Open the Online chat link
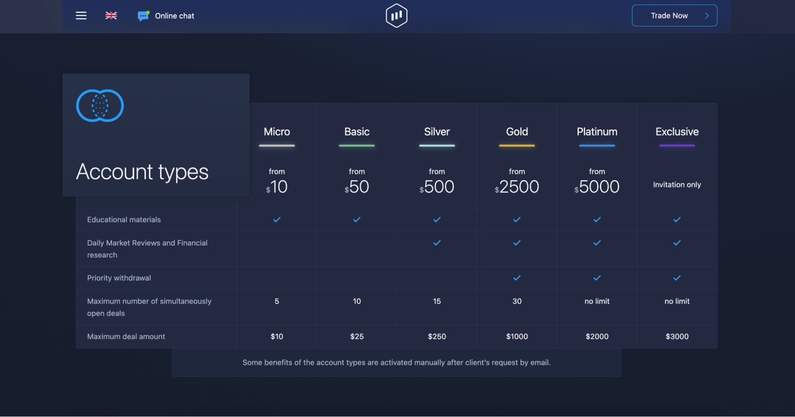 [x=174, y=16]
